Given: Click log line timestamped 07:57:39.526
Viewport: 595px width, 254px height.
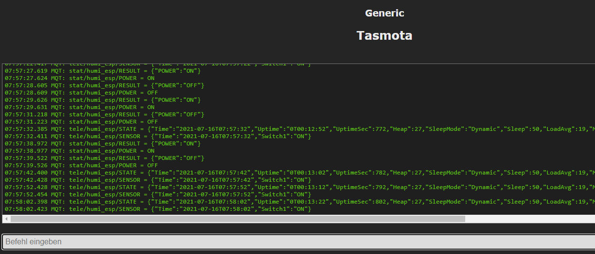Looking at the screenshot, I should click(x=82, y=165).
